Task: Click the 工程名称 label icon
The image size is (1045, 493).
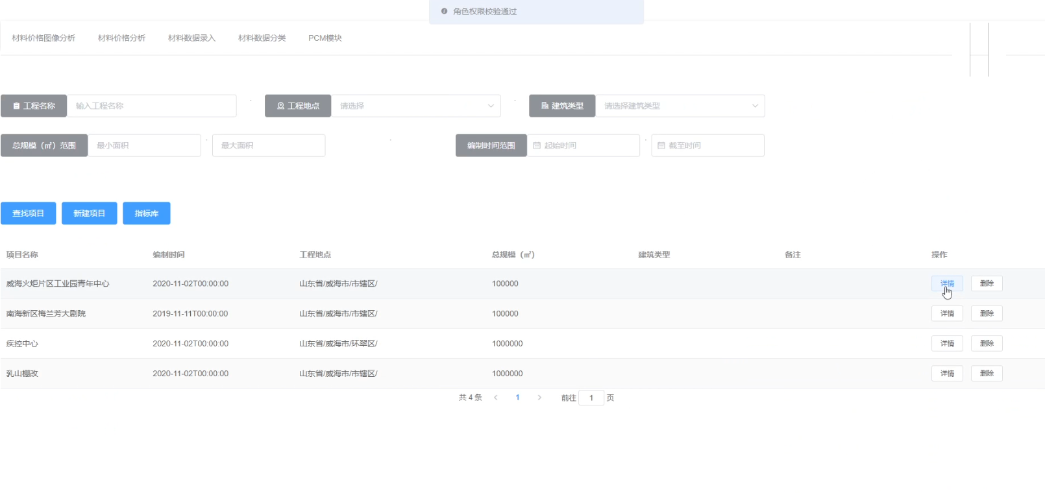Action: [16, 106]
